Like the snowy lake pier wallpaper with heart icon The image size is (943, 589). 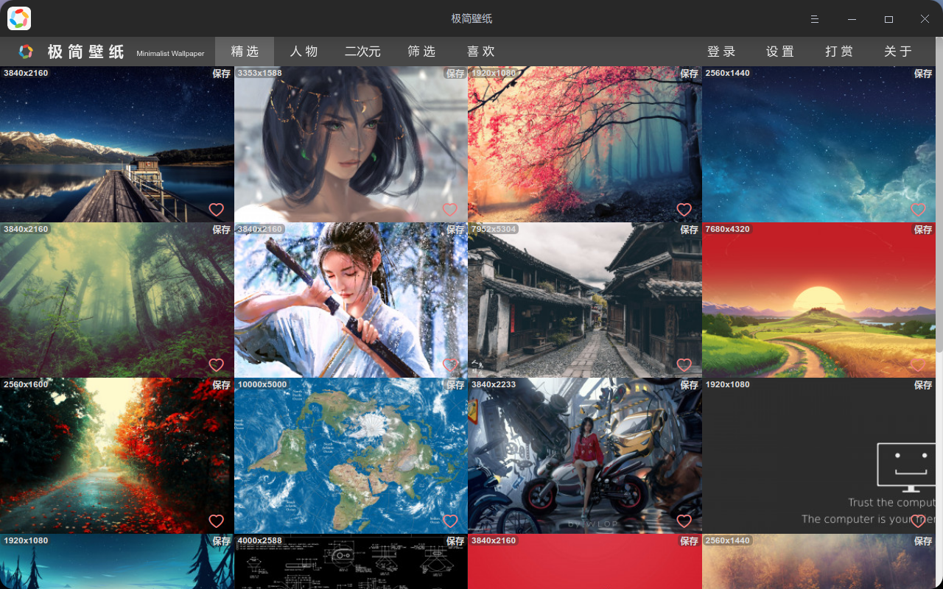coord(216,210)
